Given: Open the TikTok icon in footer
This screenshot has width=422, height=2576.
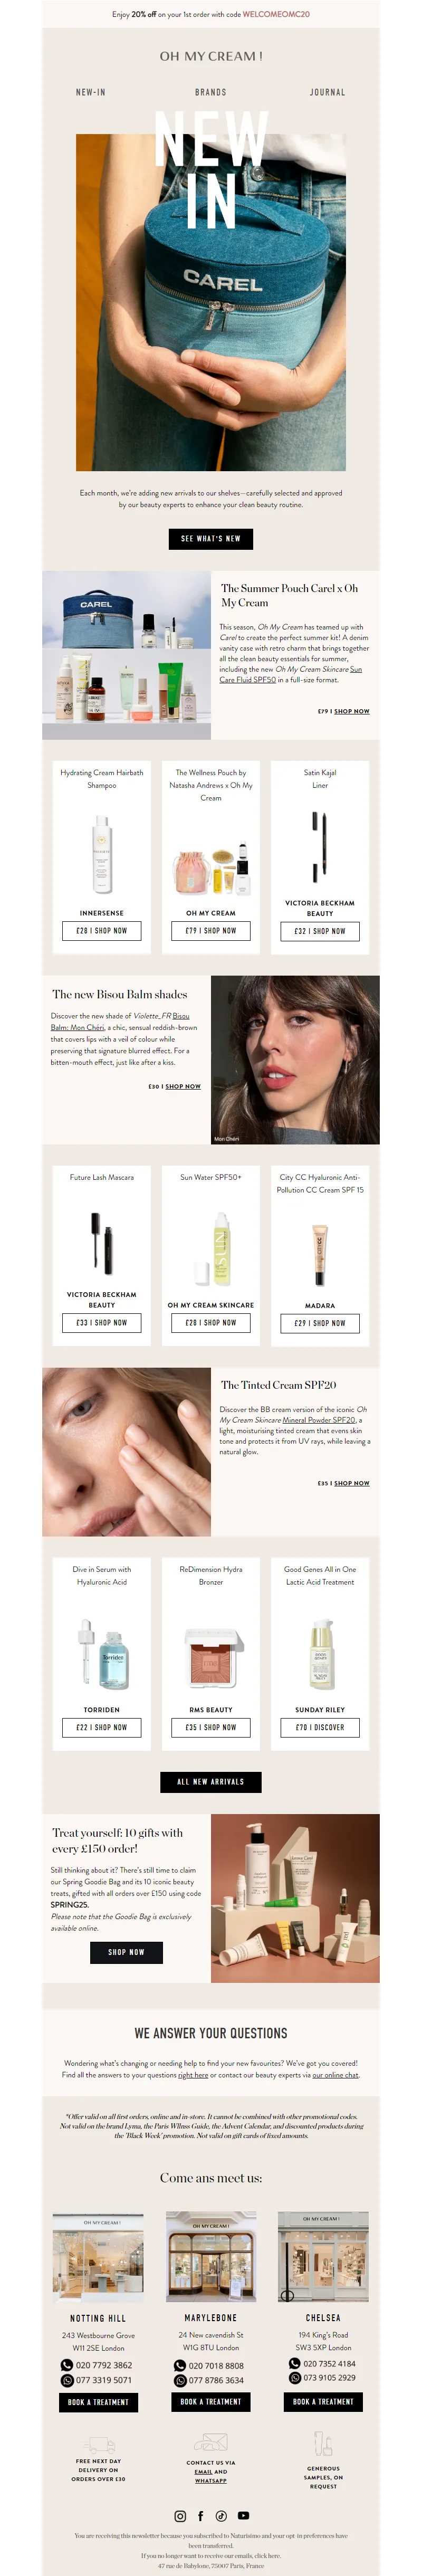Looking at the screenshot, I should (x=221, y=2515).
